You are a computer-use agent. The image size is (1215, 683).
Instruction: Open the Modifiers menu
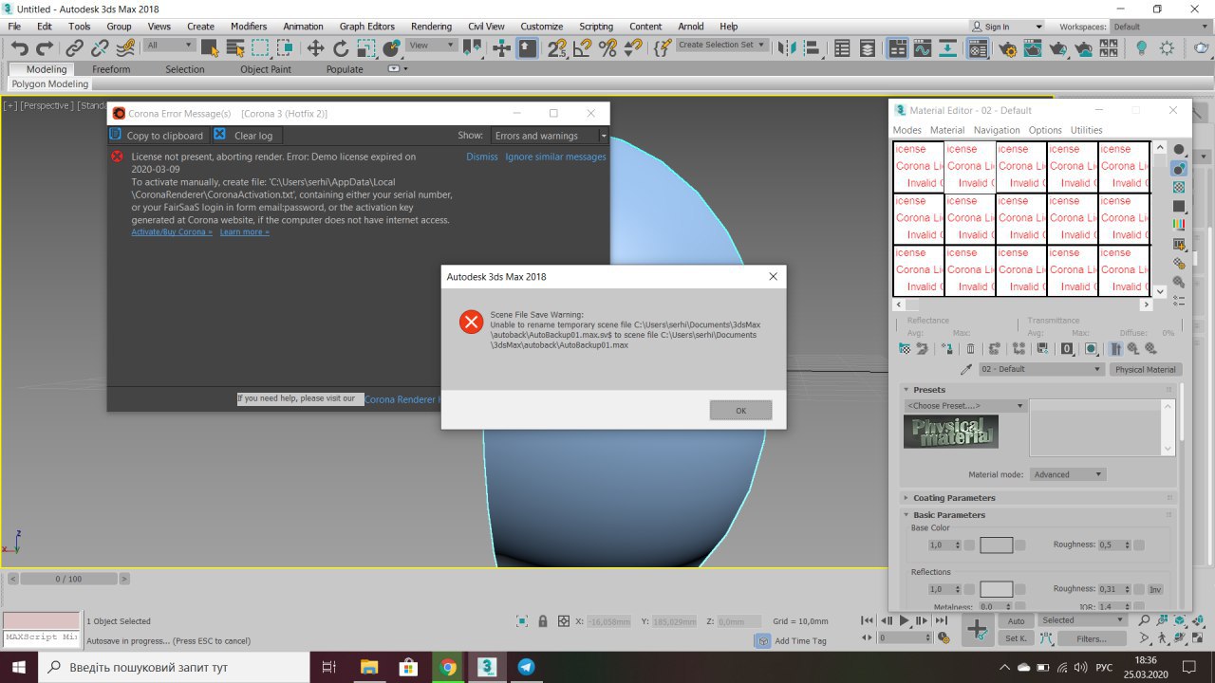[249, 27]
